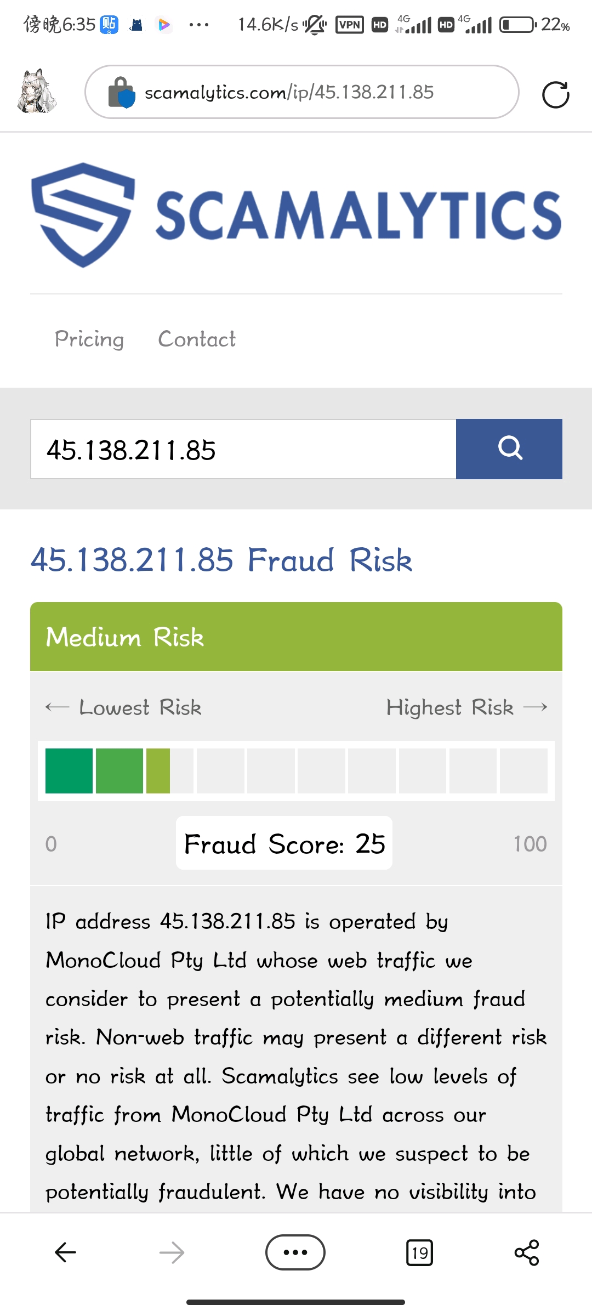Tap the URL address bar
Viewport: 592px width, 1316px height.
point(302,92)
